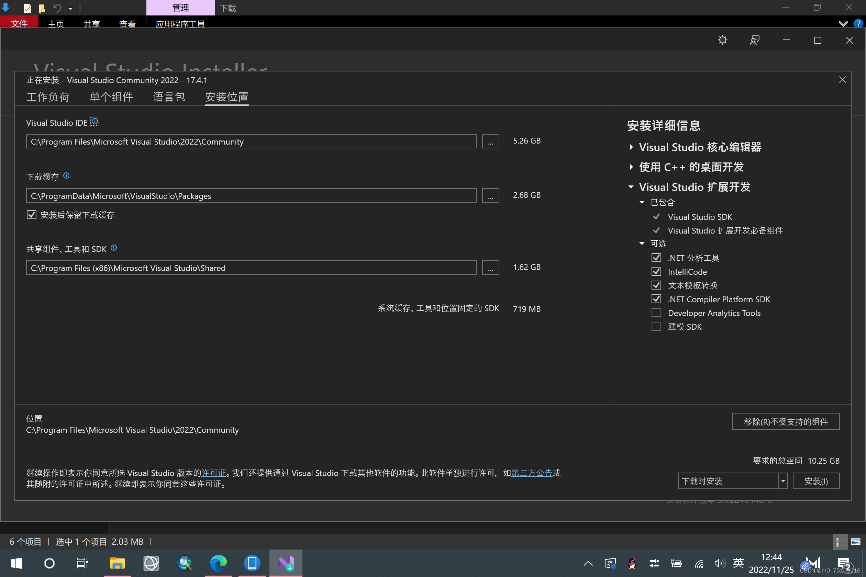
Task: Open File Explorer from the taskbar
Action: click(118, 563)
